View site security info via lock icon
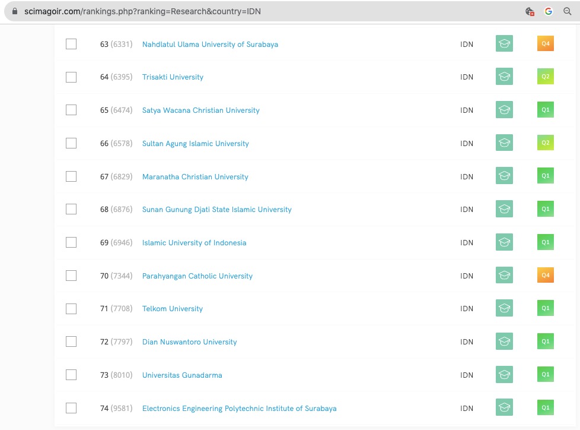Image resolution: width=580 pixels, height=430 pixels. tap(15, 11)
